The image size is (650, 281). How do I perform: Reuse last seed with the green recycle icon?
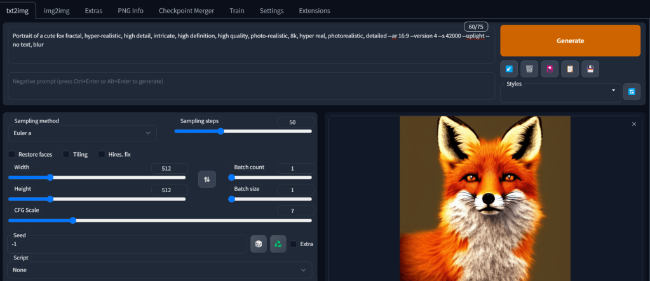(278, 244)
